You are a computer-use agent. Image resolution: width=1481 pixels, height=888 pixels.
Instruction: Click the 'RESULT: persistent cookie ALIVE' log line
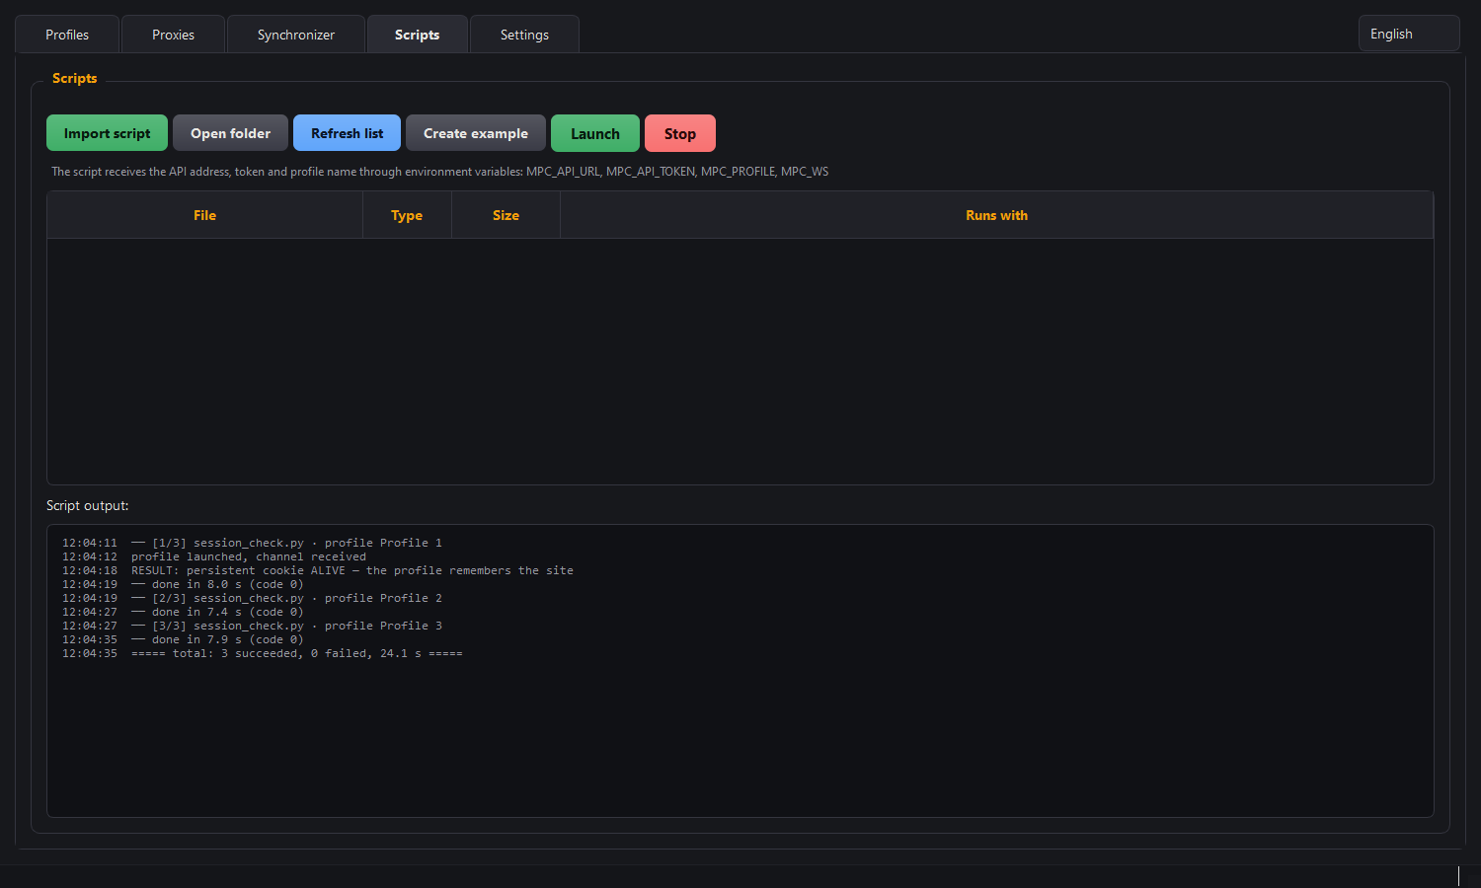click(318, 570)
